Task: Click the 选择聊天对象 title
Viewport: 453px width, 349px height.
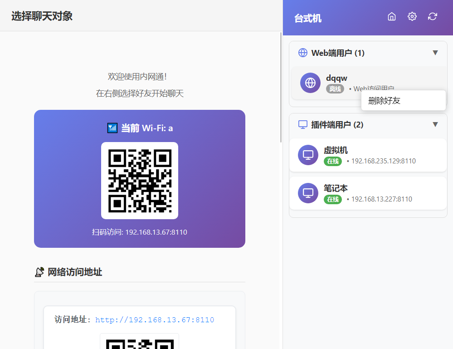Action: 42,16
